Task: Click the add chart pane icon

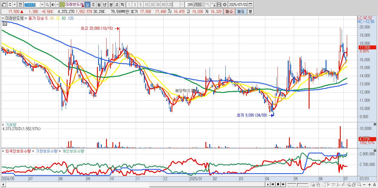Action: (x=313, y=185)
